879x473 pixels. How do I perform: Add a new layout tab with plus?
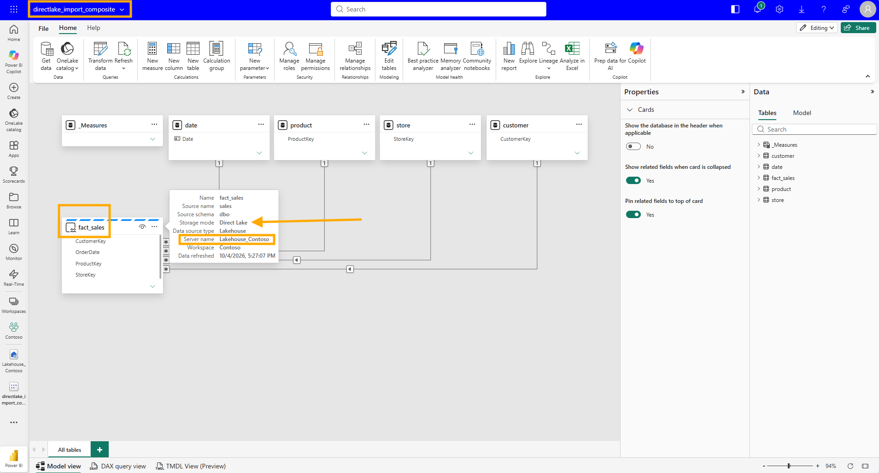(x=100, y=450)
